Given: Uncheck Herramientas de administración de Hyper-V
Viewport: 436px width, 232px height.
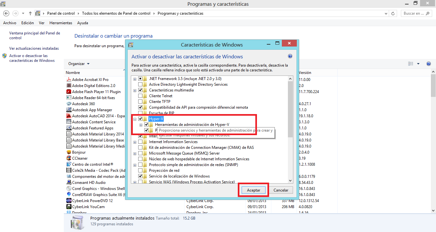Looking at the screenshot, I should 147,125.
